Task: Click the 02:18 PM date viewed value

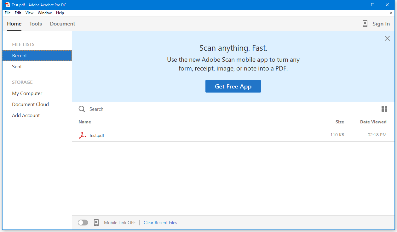Action: [377, 135]
